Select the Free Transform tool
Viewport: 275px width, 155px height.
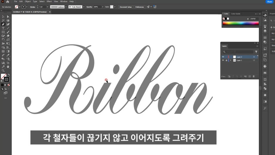click(x=8, y=44)
